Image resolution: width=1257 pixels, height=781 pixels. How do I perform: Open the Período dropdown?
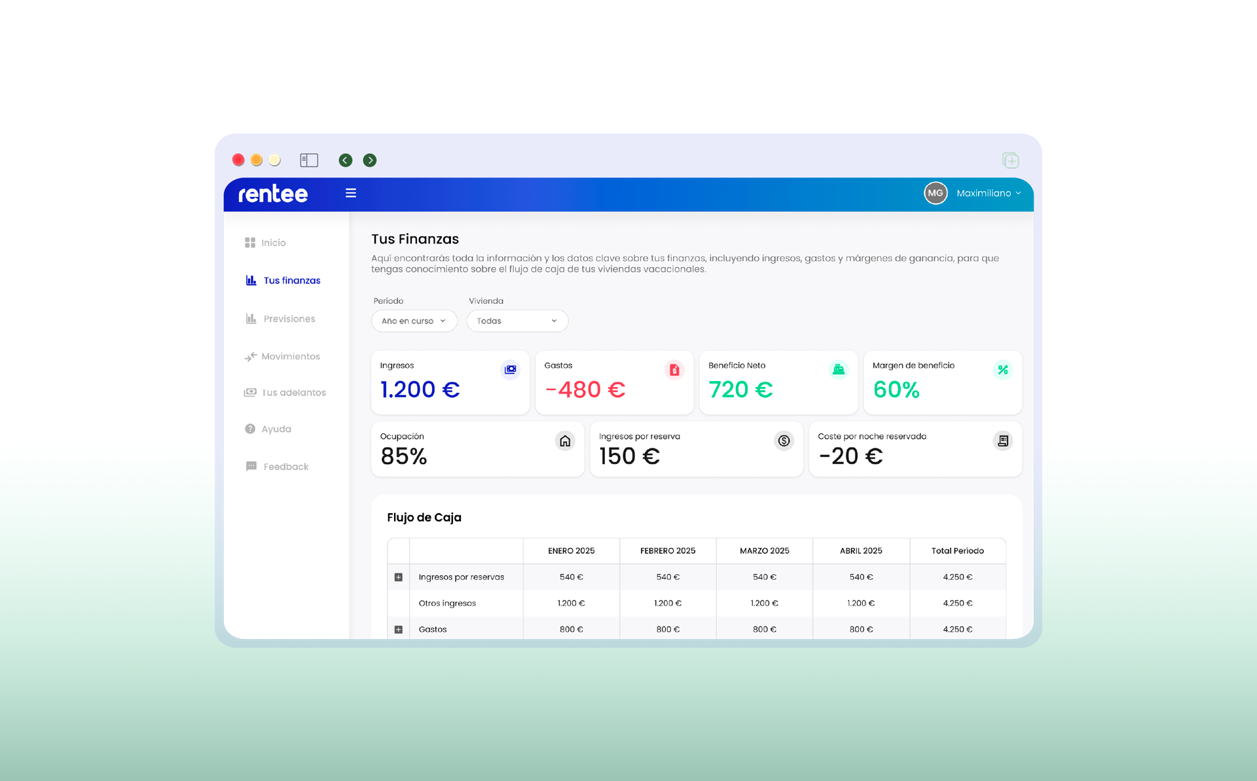(414, 321)
